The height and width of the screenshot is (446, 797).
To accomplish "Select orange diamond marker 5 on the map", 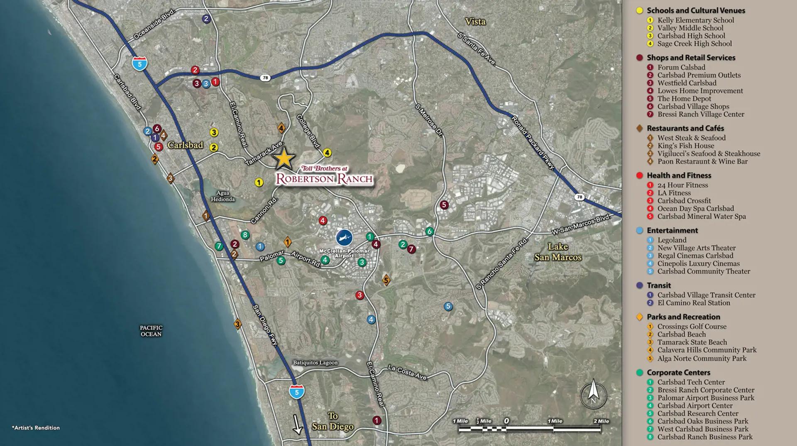I will [386, 280].
